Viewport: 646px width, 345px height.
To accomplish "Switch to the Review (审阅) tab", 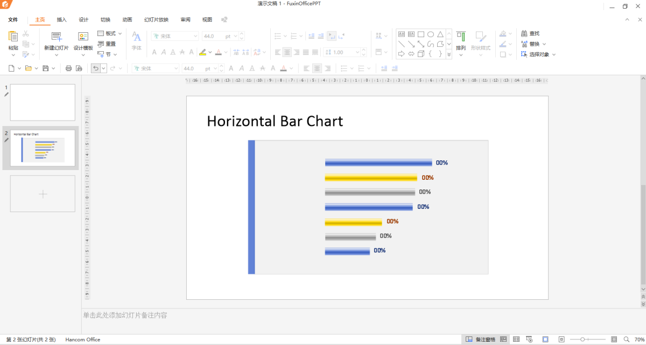I will [185, 20].
